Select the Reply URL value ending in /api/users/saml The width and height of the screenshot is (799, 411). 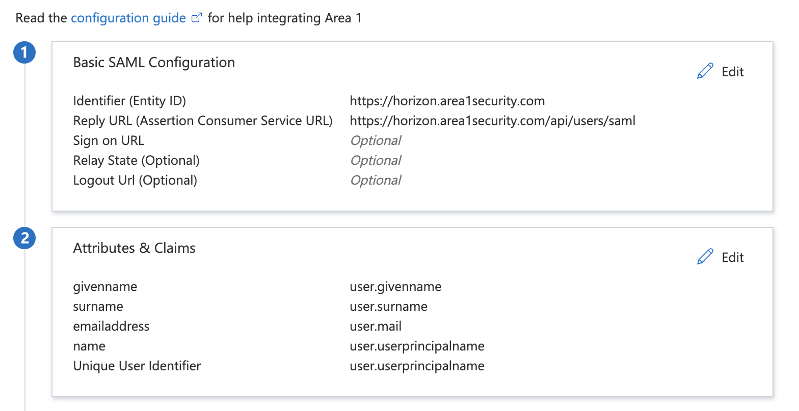[492, 121]
